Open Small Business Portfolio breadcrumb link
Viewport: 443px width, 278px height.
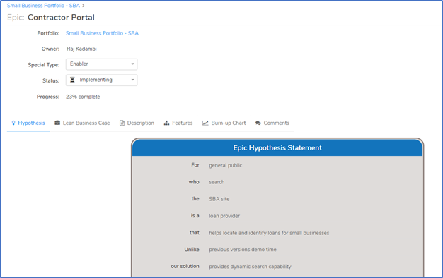point(43,6)
